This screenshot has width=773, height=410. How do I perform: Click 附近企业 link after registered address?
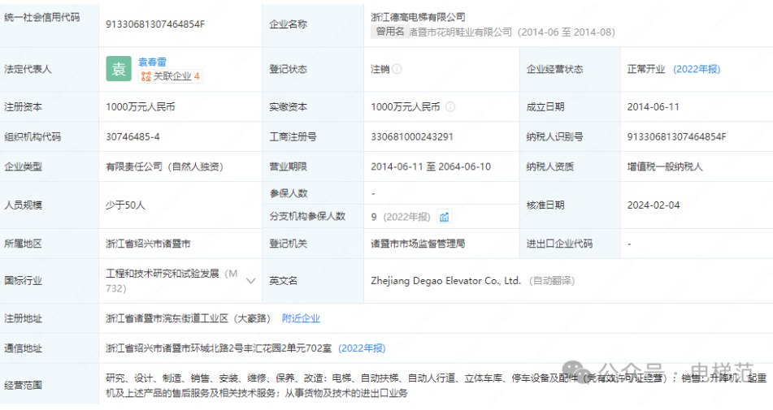pyautogui.click(x=301, y=318)
